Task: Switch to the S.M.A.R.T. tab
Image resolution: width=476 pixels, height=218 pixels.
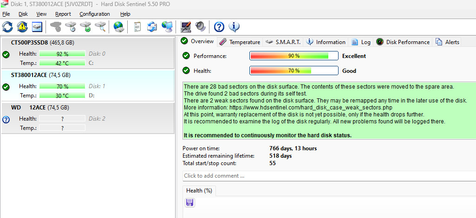Action: (x=283, y=42)
